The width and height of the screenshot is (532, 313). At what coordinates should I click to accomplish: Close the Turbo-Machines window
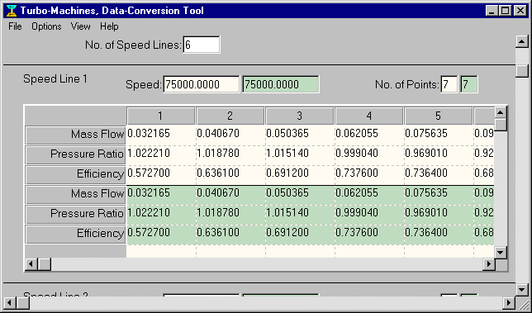click(x=520, y=11)
